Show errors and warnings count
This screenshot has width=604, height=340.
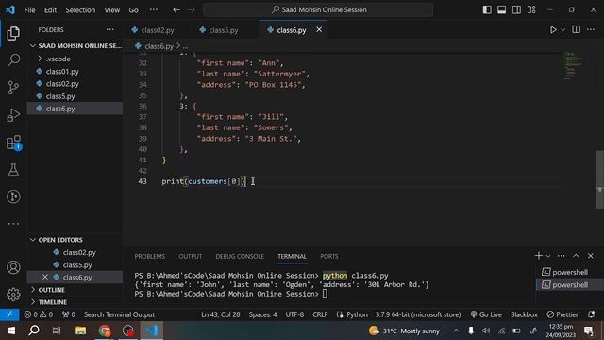(39, 314)
